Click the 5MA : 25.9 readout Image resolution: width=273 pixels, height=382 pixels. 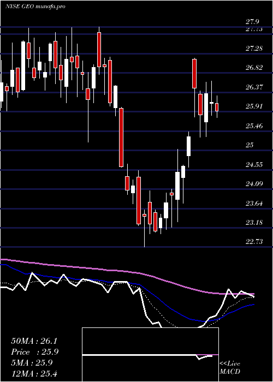[x=32, y=363]
